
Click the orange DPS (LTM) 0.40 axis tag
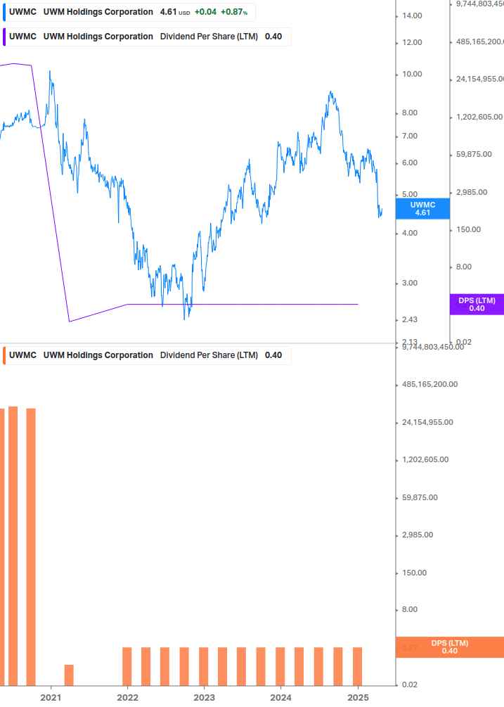pos(449,647)
